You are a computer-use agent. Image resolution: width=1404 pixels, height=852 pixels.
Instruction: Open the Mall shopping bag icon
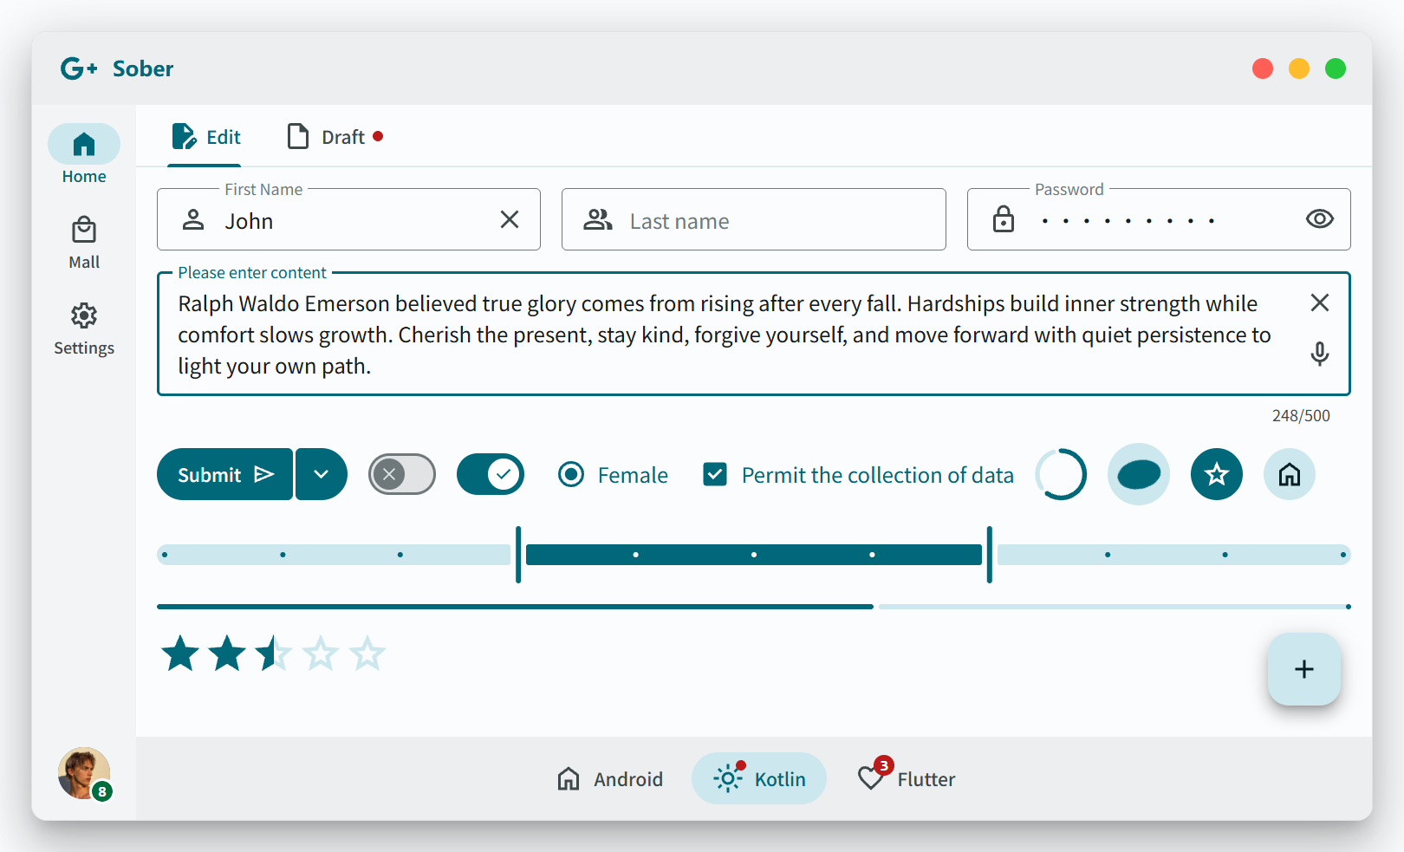click(84, 231)
